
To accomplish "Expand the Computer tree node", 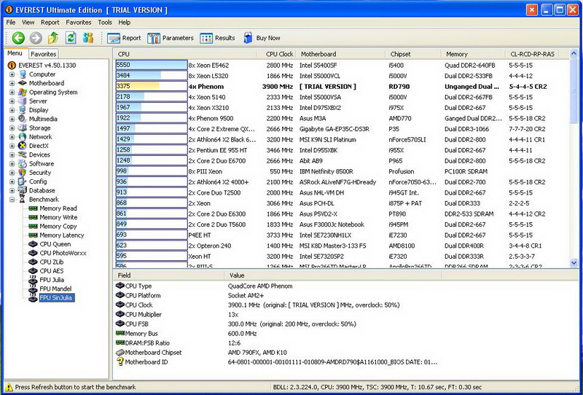I will point(12,74).
